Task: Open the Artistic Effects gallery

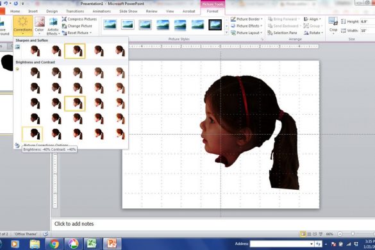Action: 53,26
